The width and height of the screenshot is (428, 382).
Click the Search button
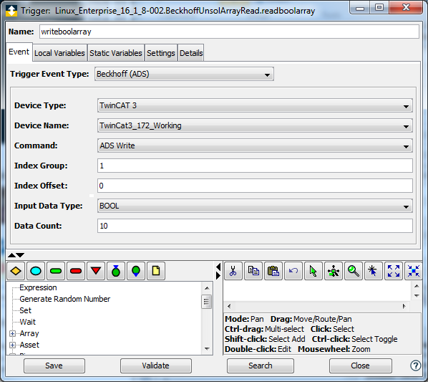[x=260, y=366]
